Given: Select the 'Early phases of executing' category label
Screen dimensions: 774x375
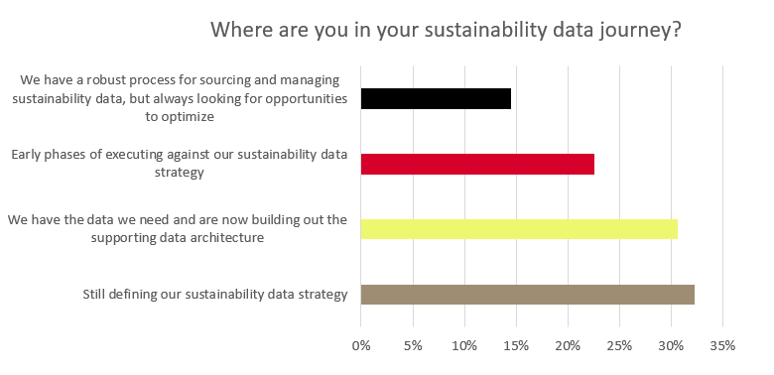Looking at the screenshot, I should pos(180,164).
